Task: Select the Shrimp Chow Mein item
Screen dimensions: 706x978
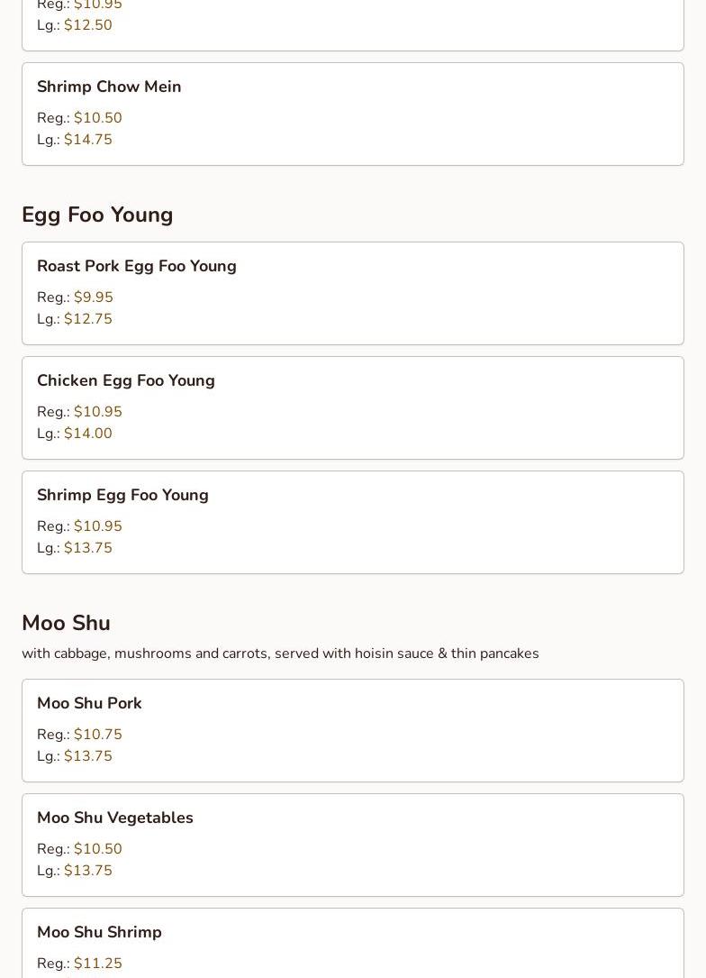Action: click(109, 87)
